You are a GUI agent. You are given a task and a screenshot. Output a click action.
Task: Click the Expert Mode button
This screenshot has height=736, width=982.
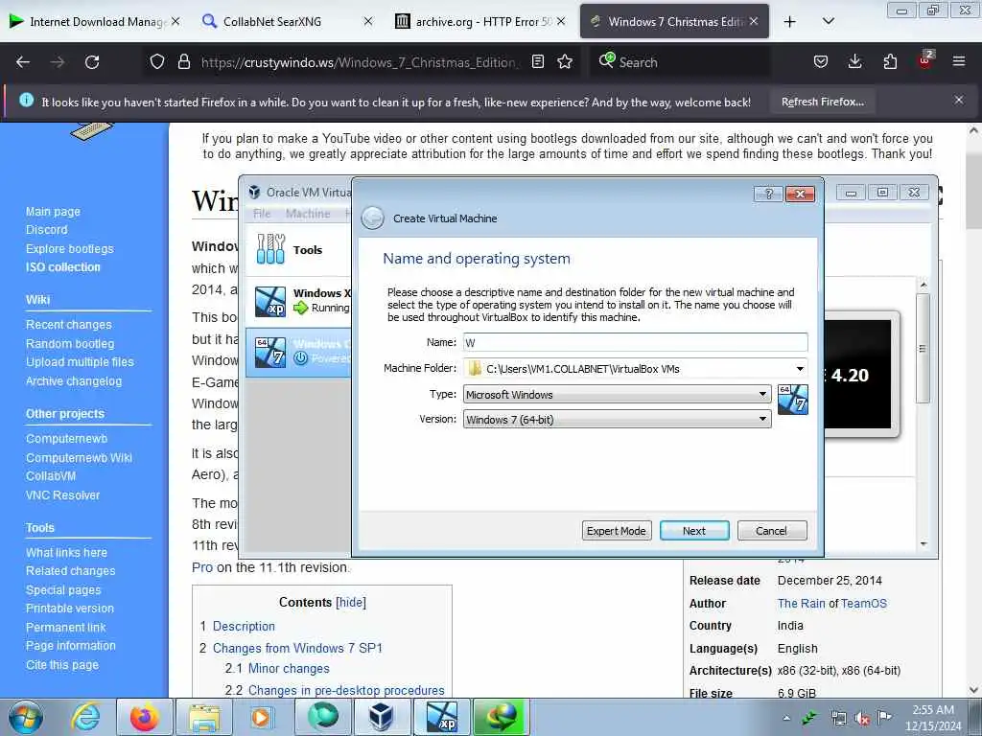[x=617, y=531]
